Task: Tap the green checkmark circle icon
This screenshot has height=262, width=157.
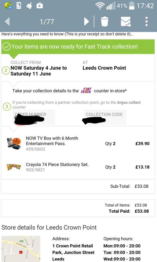Action: [x=6, y=47]
